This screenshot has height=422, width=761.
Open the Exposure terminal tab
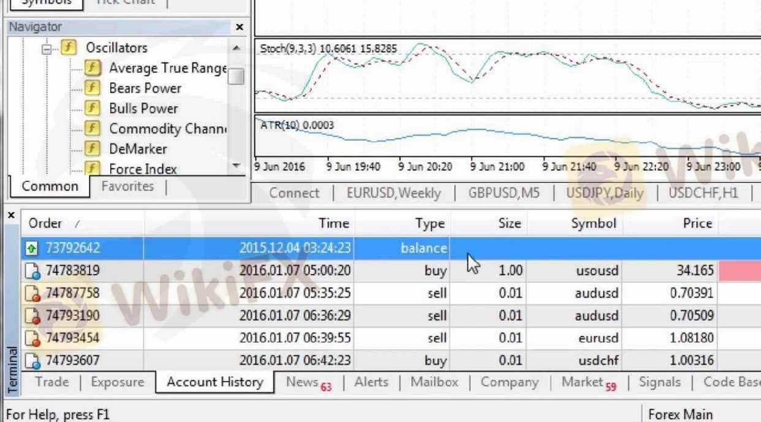tap(117, 382)
